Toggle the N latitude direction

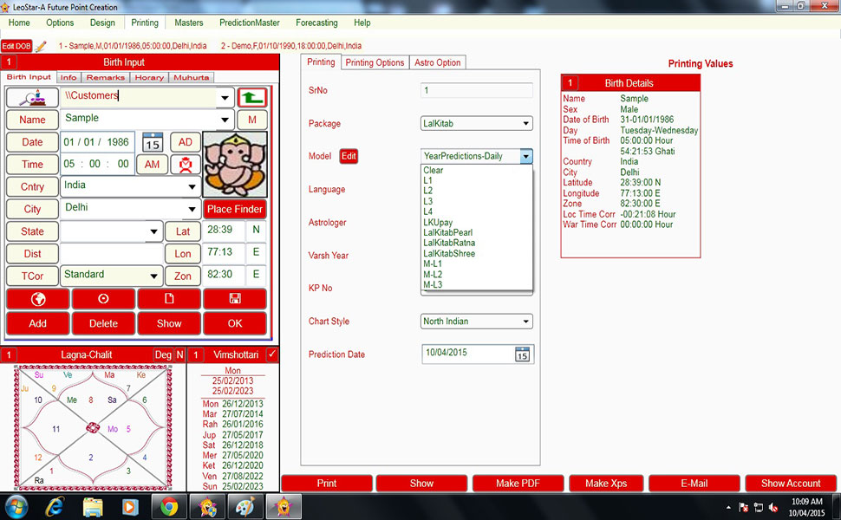(x=256, y=231)
